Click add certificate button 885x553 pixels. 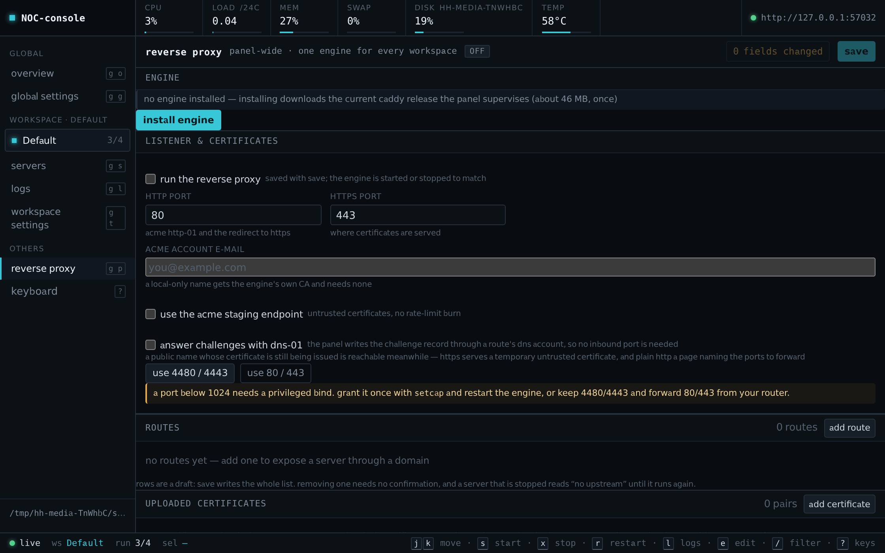click(840, 504)
